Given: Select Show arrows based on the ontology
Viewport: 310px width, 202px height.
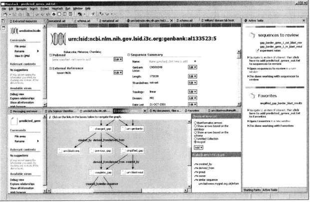Looking at the screenshot, I should (x=195, y=126).
